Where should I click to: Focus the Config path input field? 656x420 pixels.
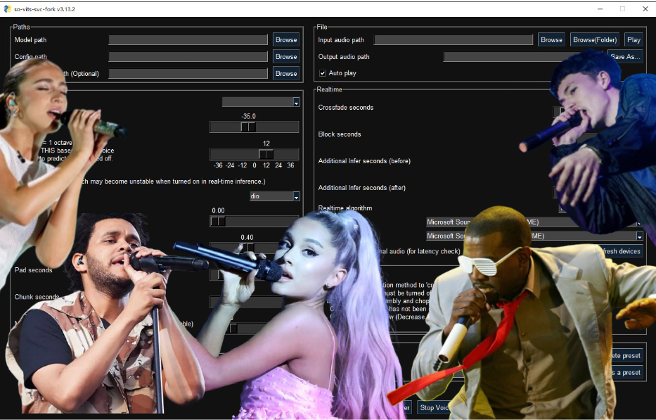click(188, 56)
